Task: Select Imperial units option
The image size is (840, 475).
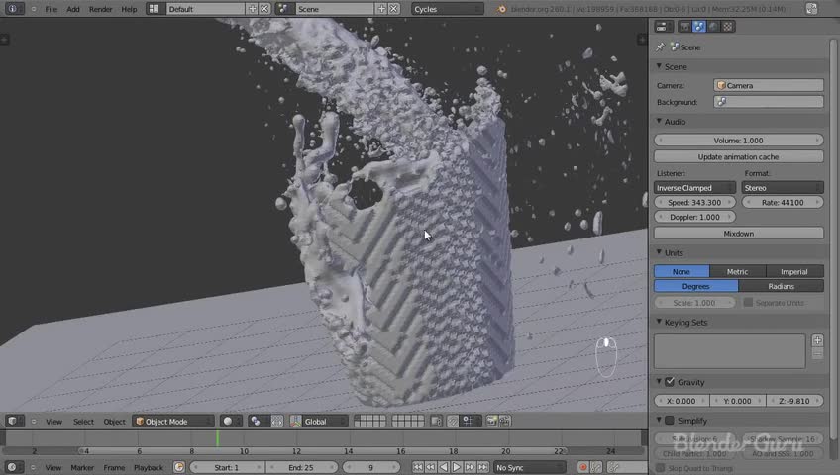Action: (794, 271)
